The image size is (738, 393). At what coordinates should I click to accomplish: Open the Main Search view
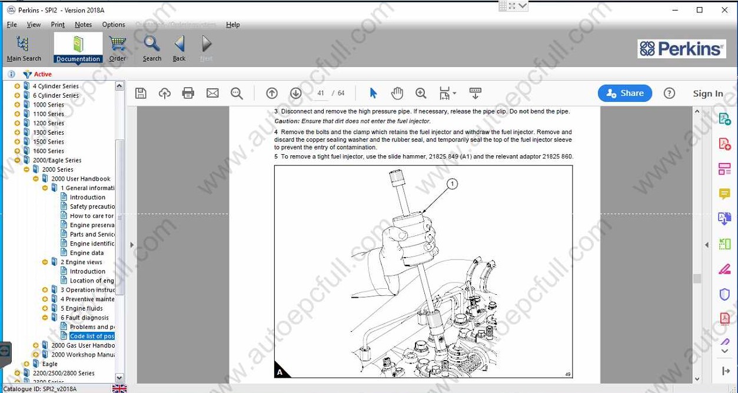coord(24,48)
